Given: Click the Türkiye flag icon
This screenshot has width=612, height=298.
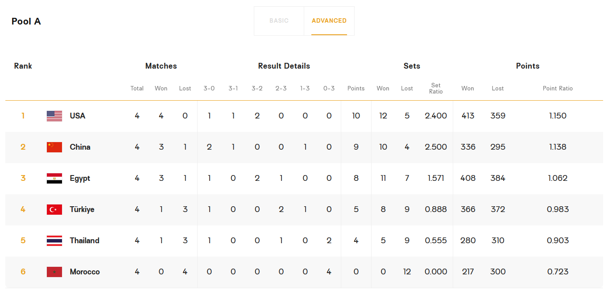Looking at the screenshot, I should coord(54,210).
